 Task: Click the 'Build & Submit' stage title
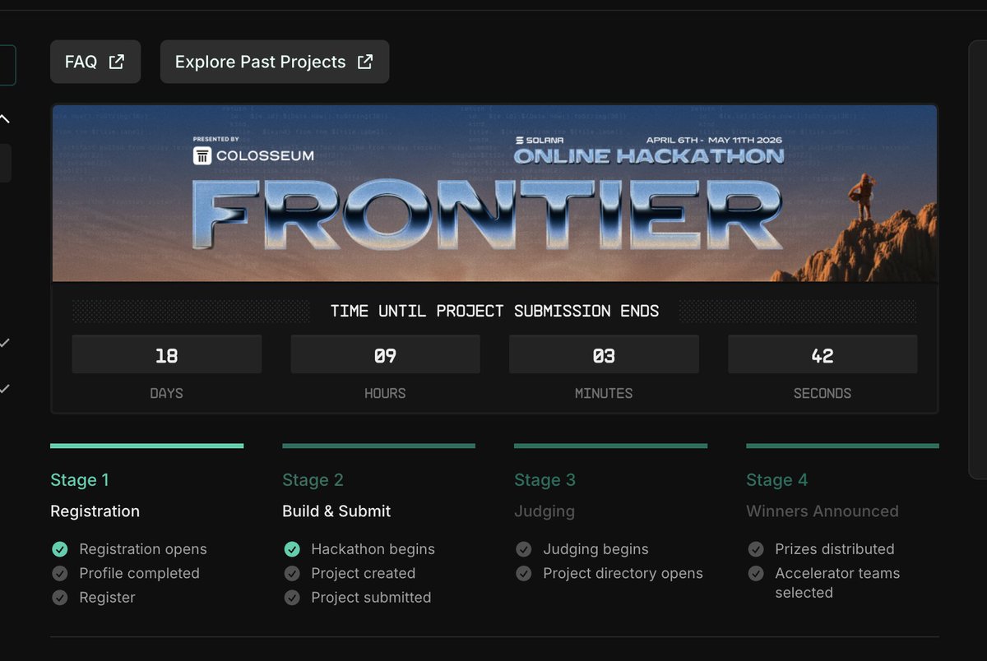(336, 511)
